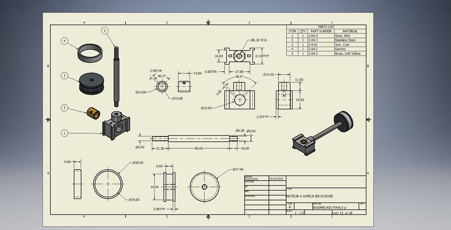Select part number 2-04.4 cell

tap(321, 36)
